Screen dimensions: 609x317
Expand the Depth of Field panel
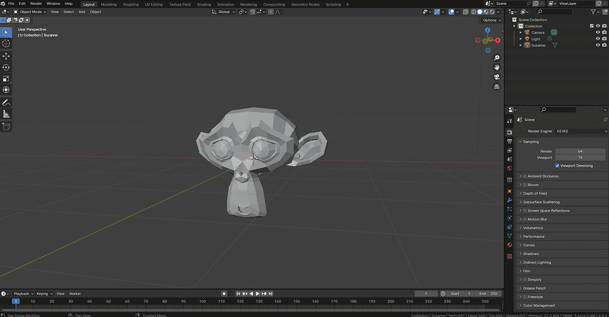561,194
